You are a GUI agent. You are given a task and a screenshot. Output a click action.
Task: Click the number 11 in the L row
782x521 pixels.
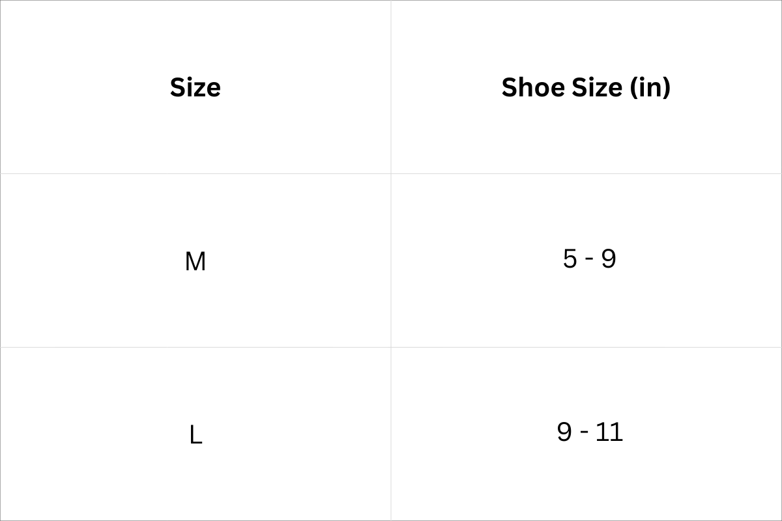609,432
